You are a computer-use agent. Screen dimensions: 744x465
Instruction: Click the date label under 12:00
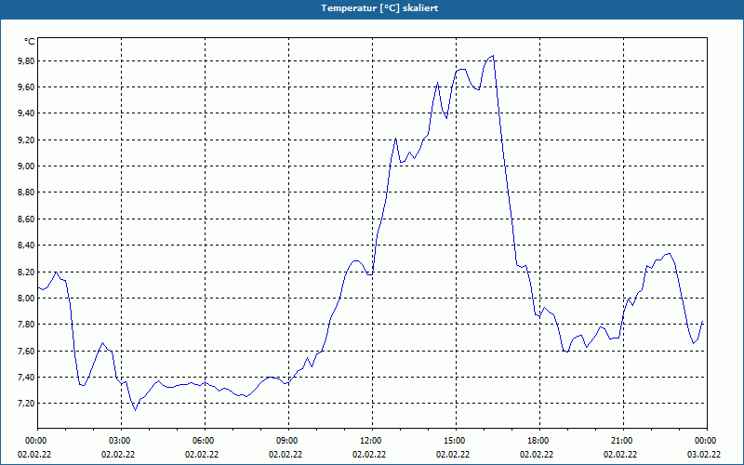click(369, 455)
